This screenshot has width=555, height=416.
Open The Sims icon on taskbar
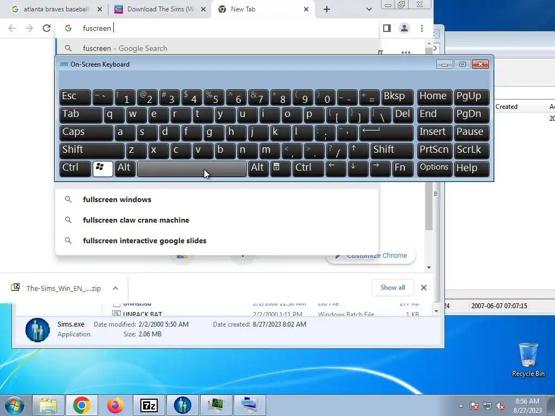click(x=183, y=405)
